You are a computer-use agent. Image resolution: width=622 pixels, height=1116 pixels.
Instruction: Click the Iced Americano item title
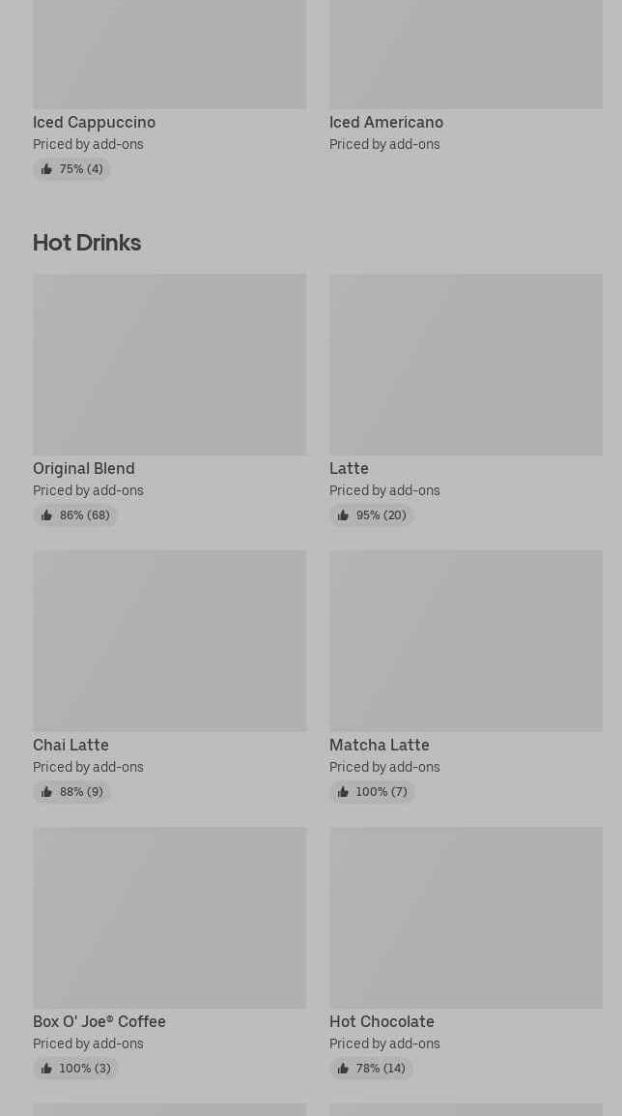pyautogui.click(x=385, y=122)
